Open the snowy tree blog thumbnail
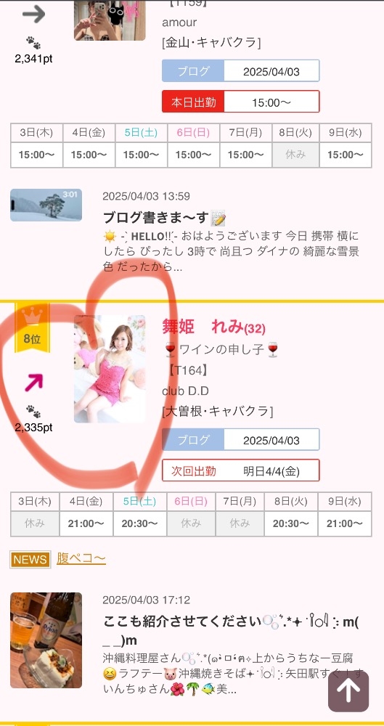This screenshot has width=384, height=726. click(x=46, y=205)
